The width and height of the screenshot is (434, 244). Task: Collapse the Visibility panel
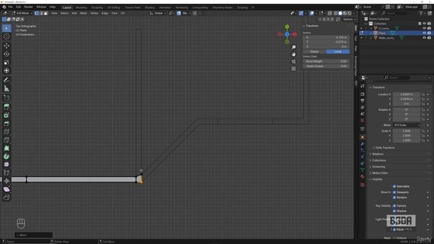tap(377, 179)
